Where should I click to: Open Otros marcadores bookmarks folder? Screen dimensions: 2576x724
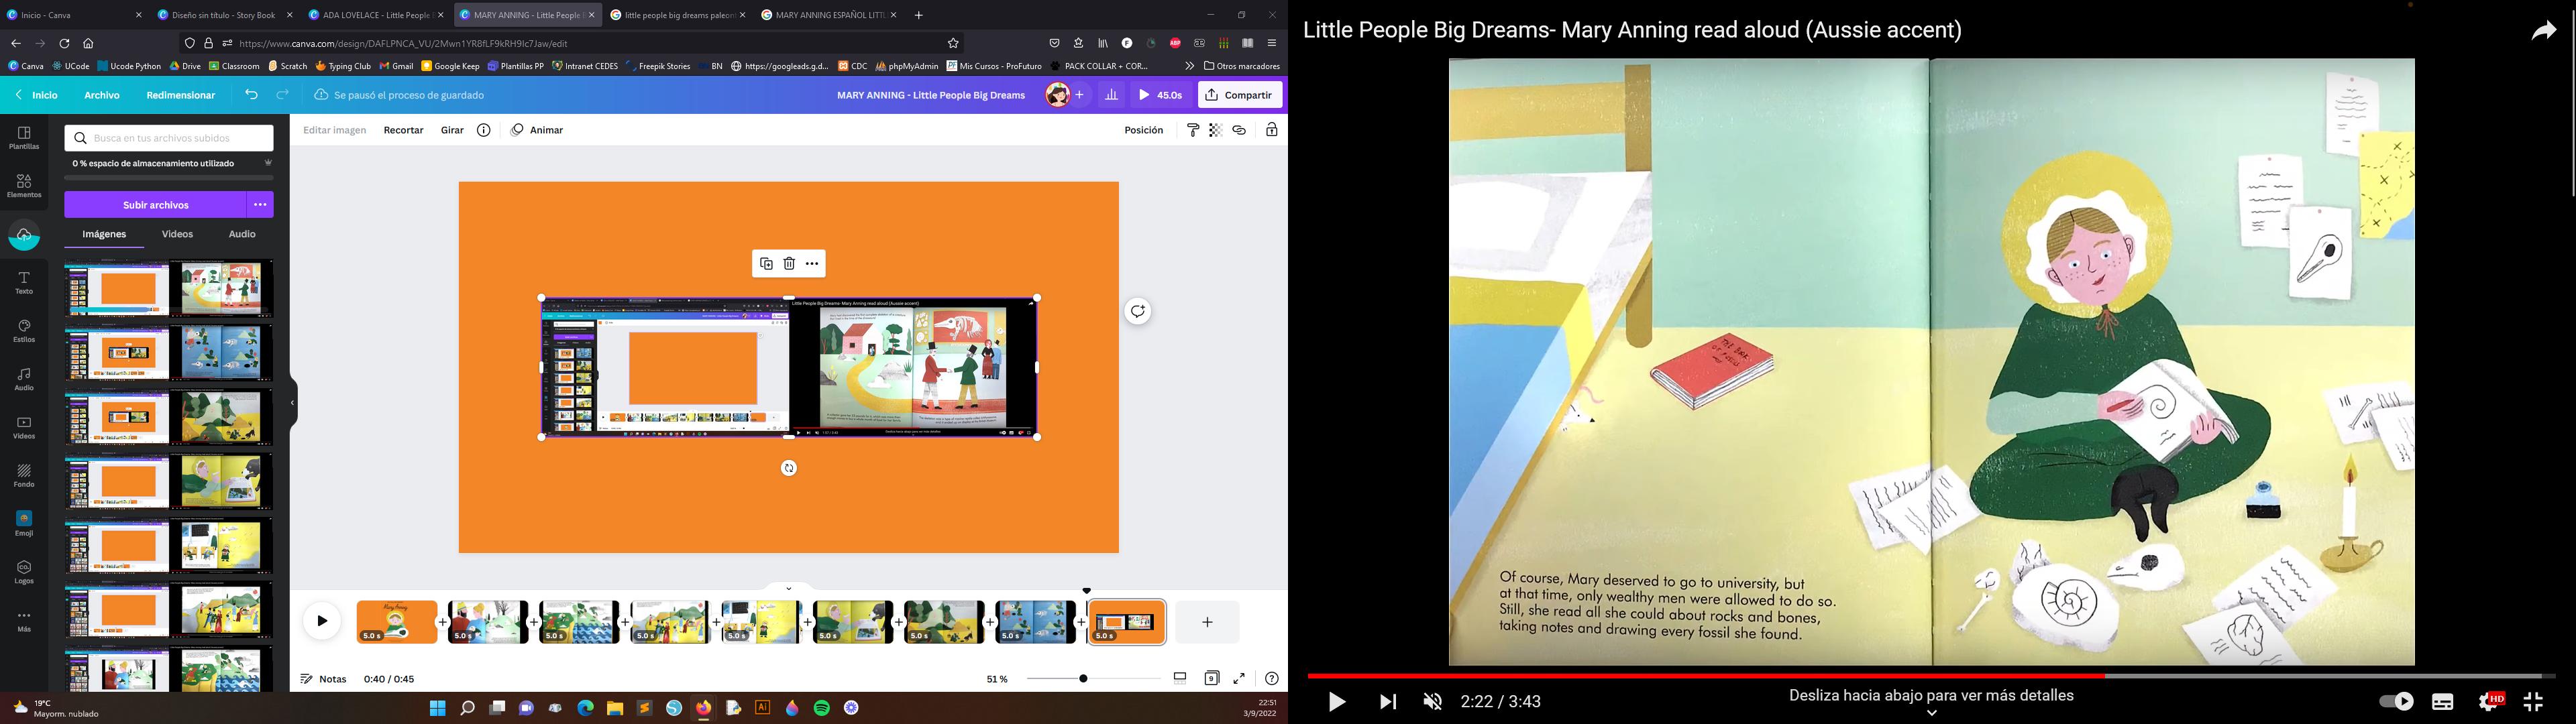click(x=1242, y=66)
